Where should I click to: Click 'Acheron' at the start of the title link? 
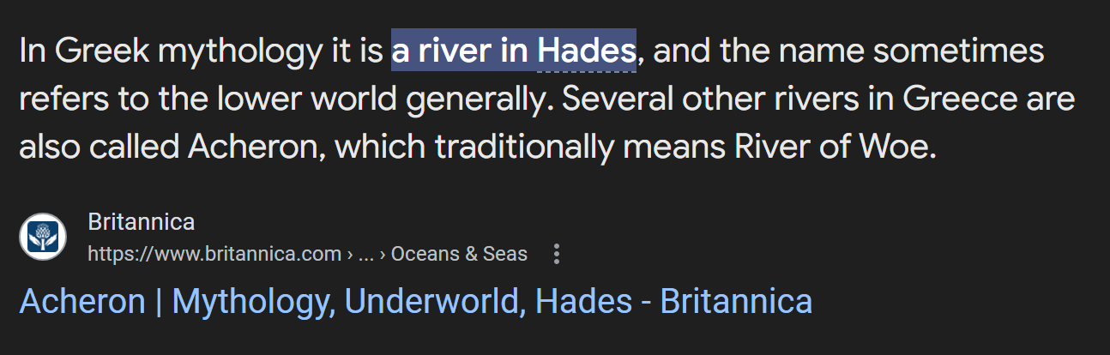[x=82, y=302]
